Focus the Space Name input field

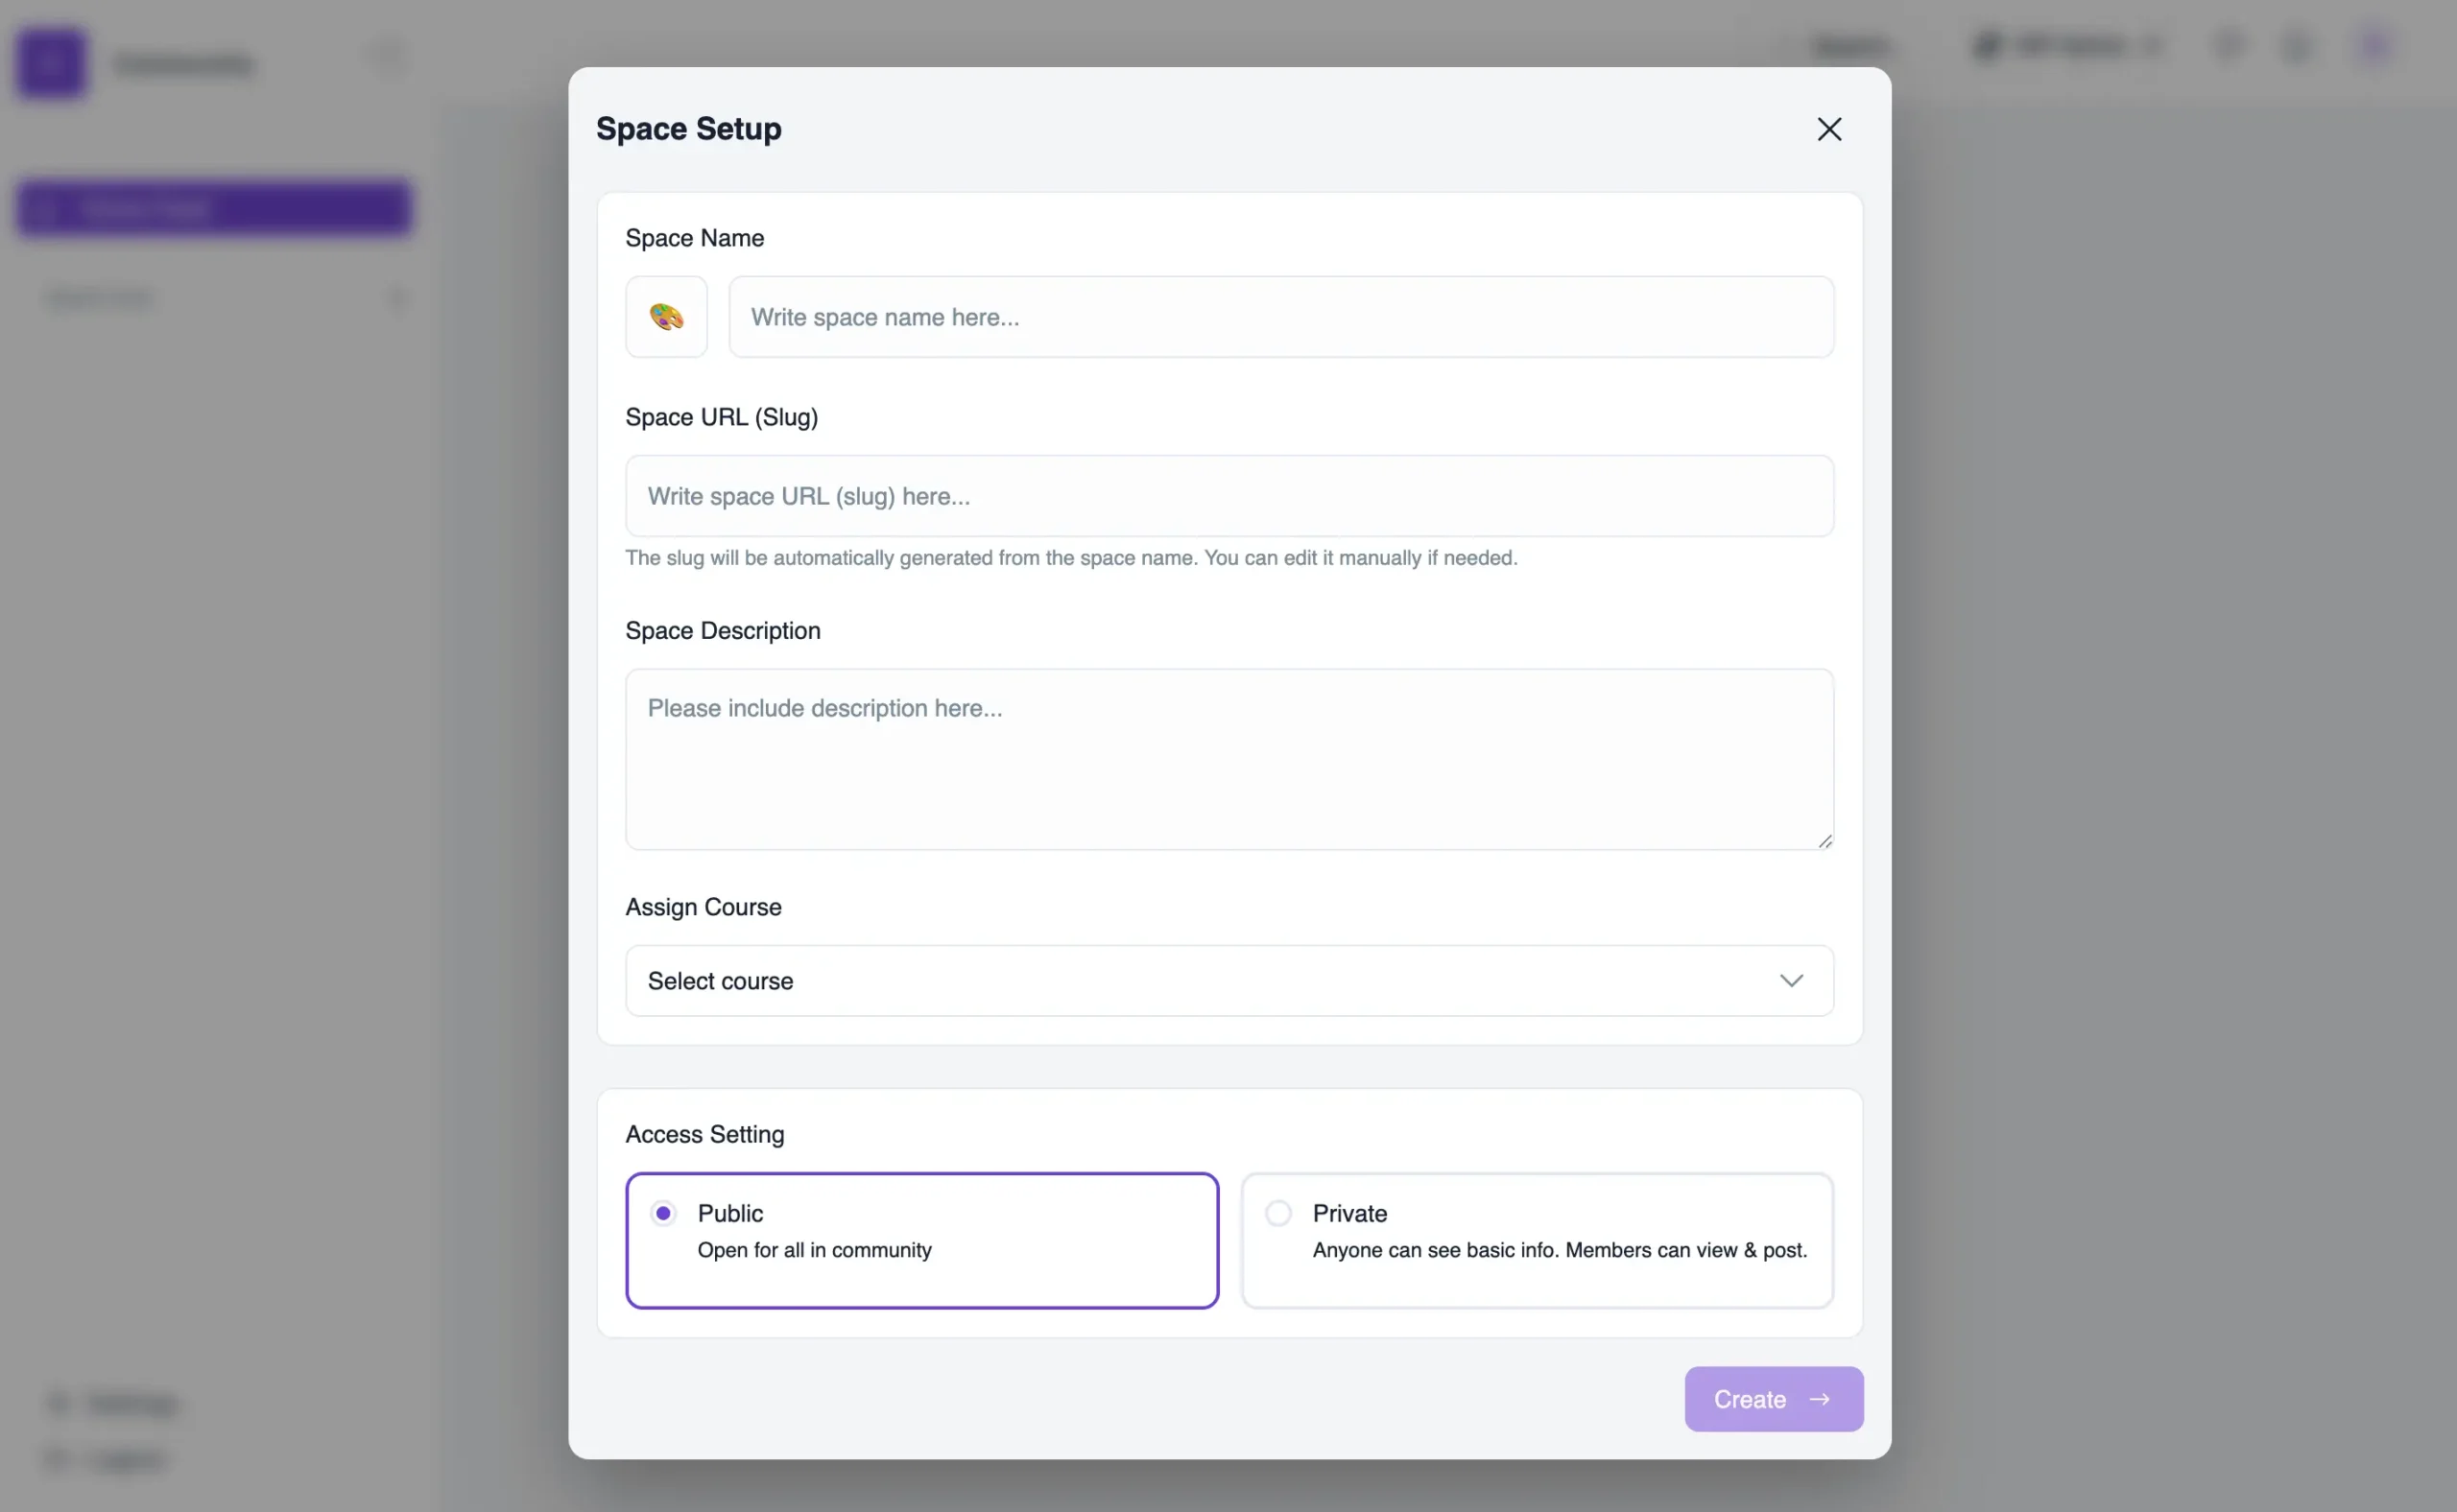tap(1280, 317)
